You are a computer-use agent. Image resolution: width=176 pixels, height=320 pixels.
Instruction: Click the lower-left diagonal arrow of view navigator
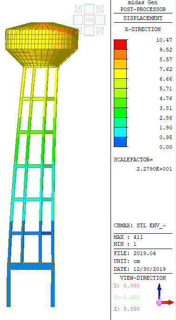tap(78, 31)
